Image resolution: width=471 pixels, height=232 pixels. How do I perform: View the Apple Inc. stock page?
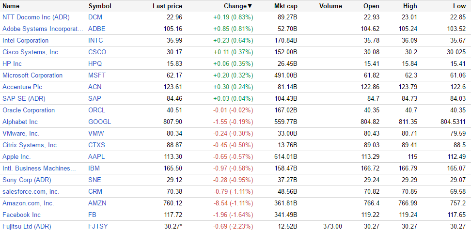tap(16, 156)
